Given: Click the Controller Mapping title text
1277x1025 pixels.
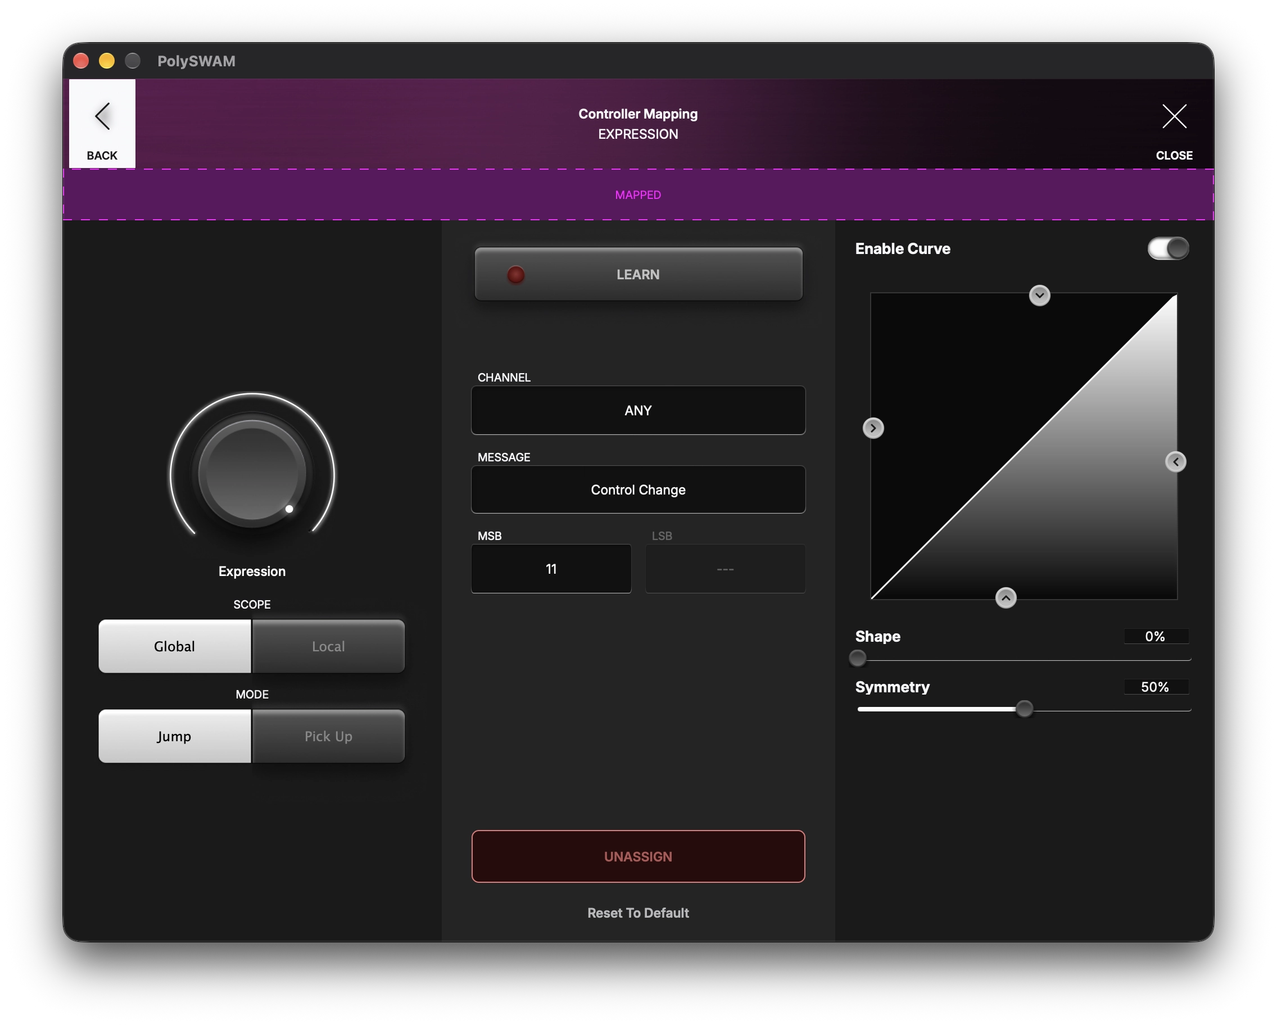Looking at the screenshot, I should 638,114.
